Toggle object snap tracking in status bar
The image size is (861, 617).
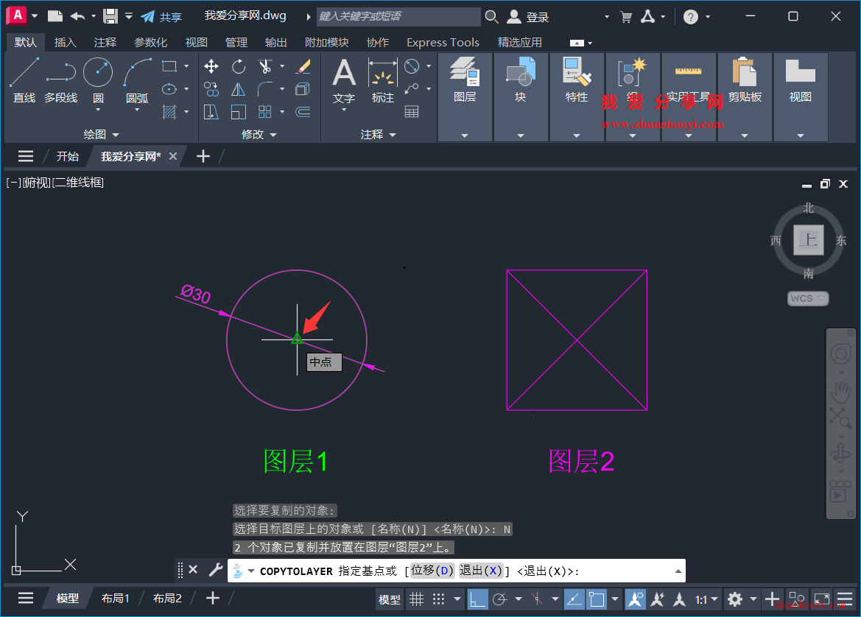[x=574, y=599]
